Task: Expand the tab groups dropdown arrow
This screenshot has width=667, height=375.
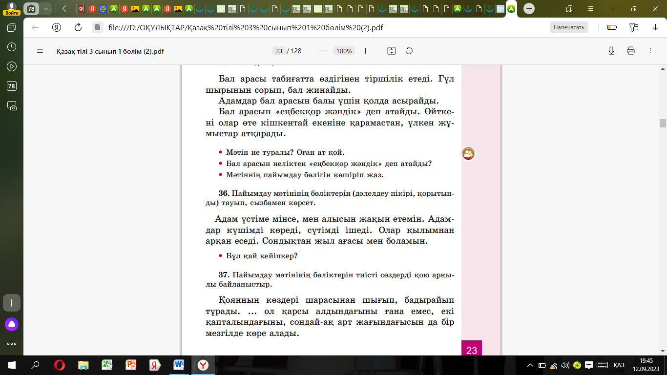Action: coord(45,8)
